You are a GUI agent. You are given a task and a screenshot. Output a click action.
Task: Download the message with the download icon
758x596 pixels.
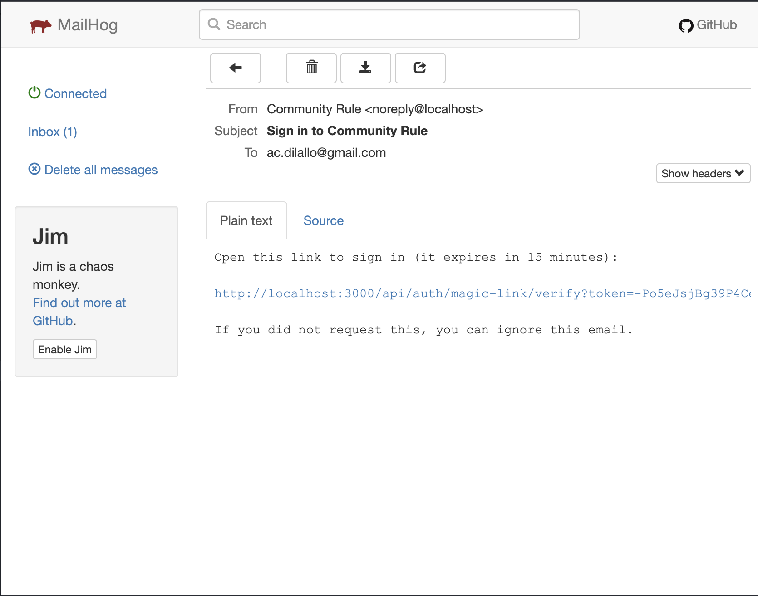pos(366,68)
